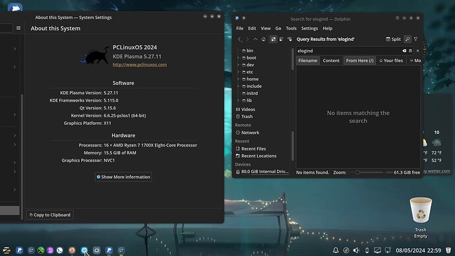Viewport: 455px width, 256px height.
Task: Open System Settings task in taskbar
Action: click(121, 250)
